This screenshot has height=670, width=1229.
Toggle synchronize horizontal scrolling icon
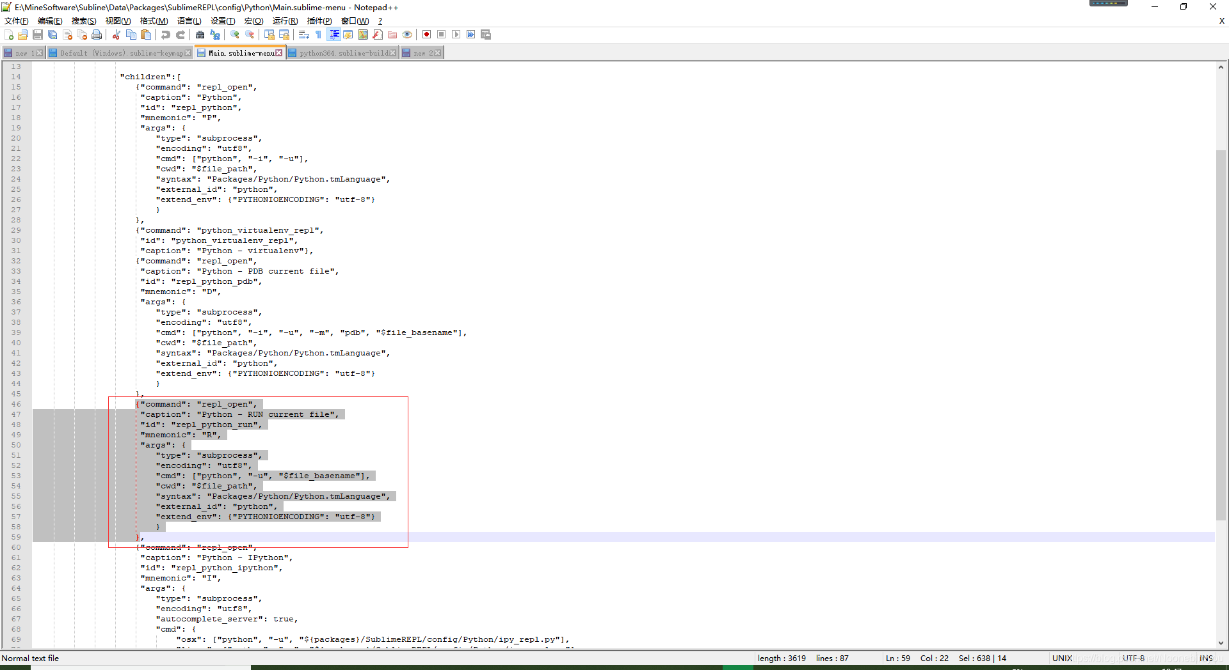pyautogui.click(x=284, y=35)
